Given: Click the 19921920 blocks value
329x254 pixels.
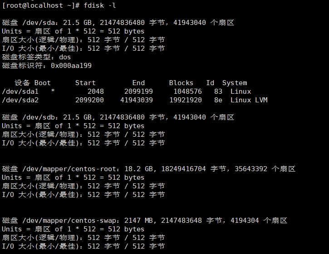Looking at the screenshot, I should pos(186,100).
